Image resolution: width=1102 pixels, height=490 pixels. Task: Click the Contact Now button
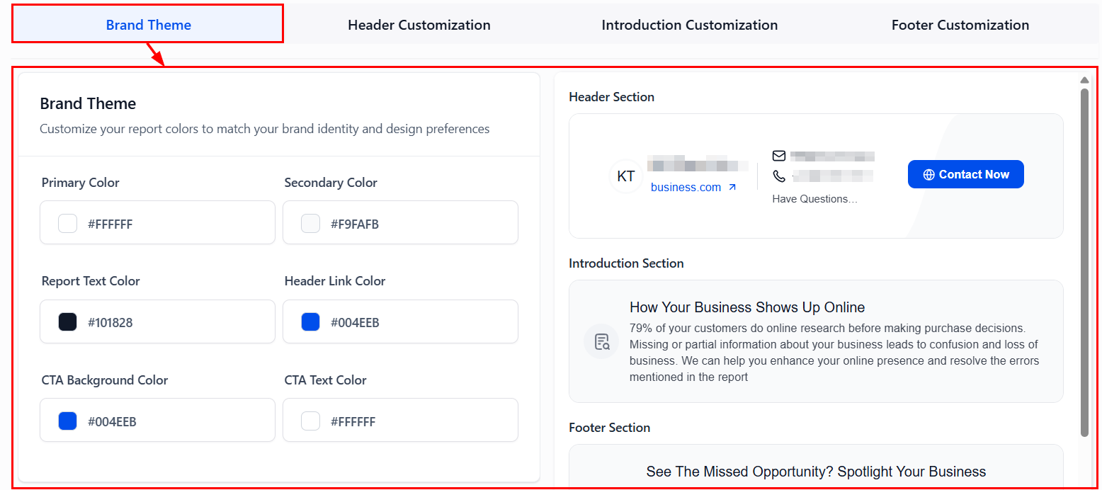pos(965,174)
